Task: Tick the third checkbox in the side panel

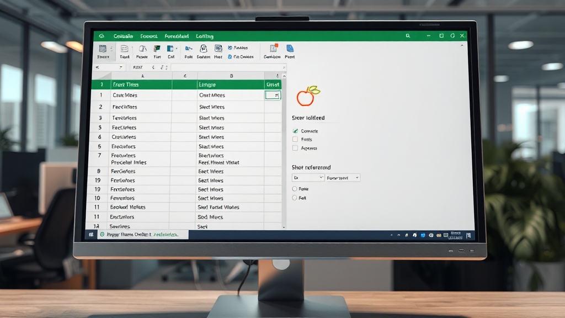Action: click(295, 148)
